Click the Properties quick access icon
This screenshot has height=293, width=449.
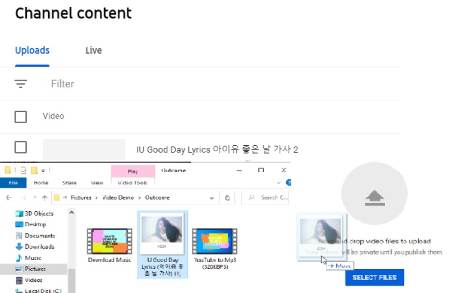[x=23, y=171]
